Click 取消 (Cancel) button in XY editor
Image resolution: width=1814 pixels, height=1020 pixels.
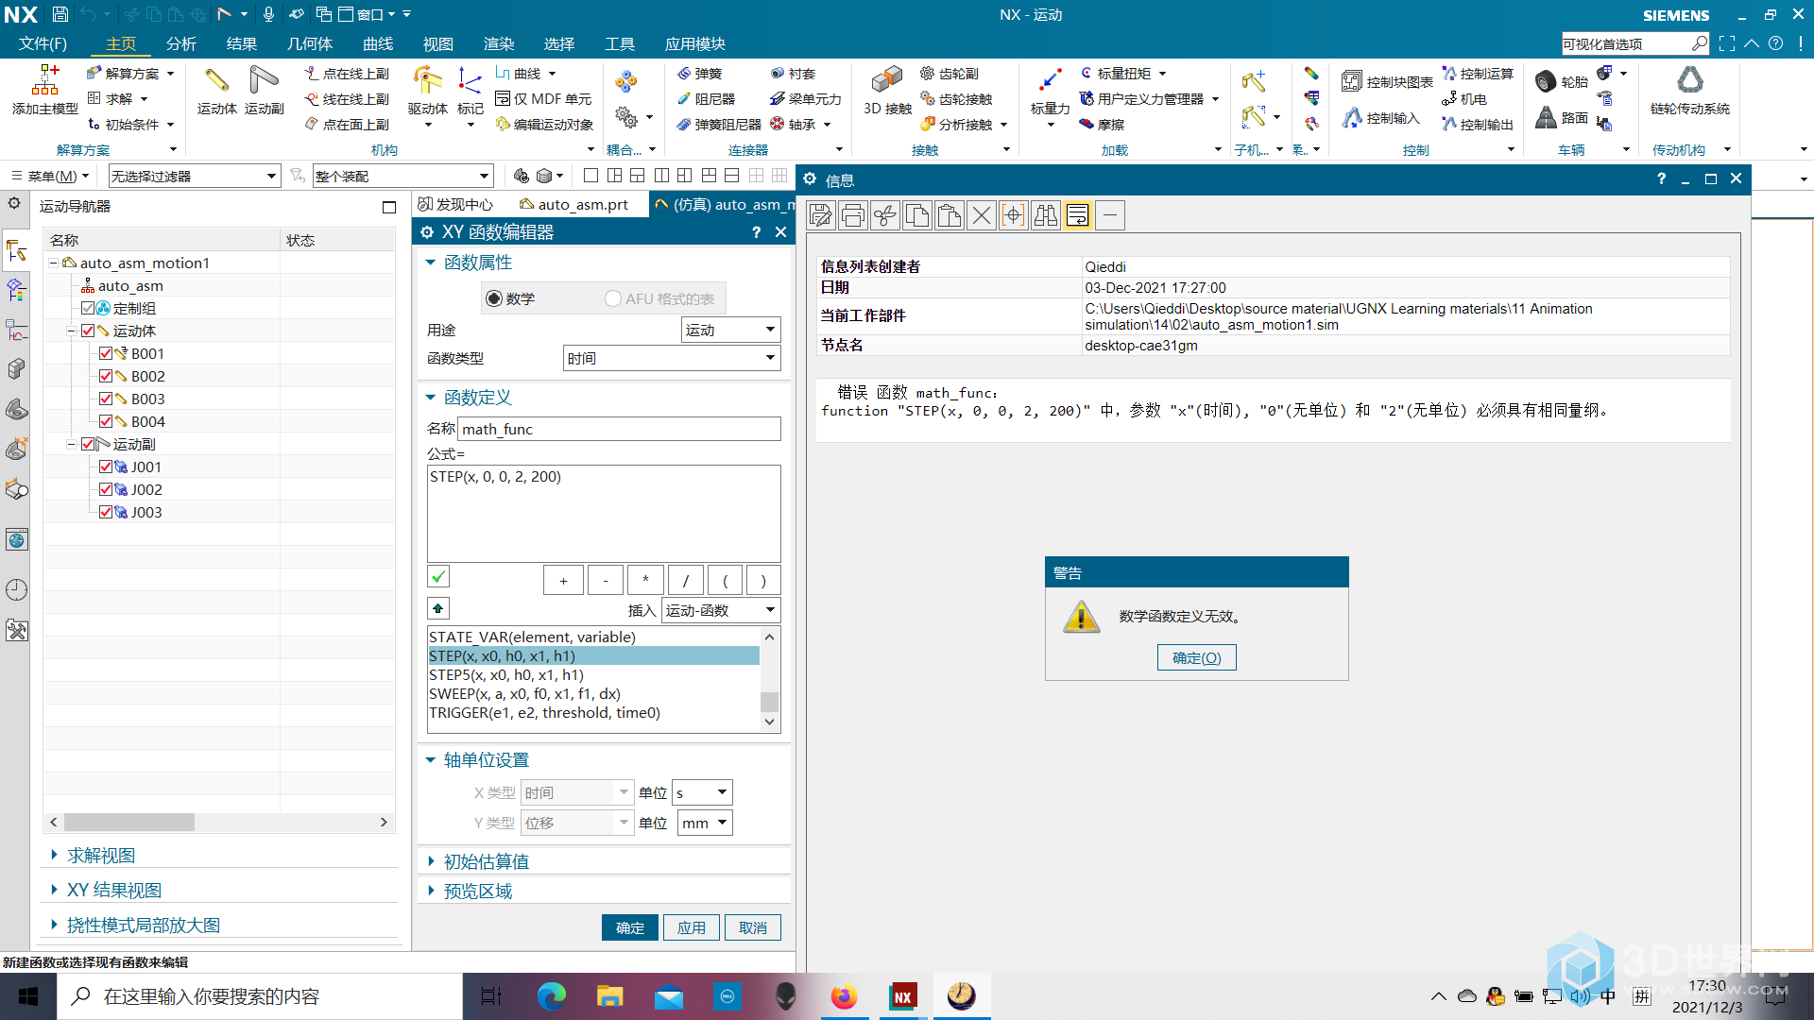751,926
